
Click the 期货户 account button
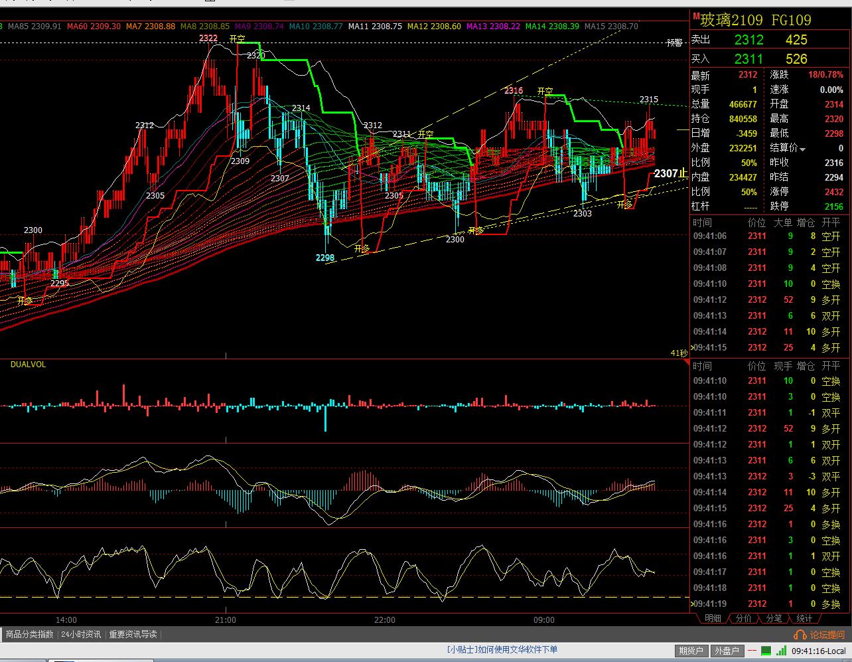tap(691, 651)
